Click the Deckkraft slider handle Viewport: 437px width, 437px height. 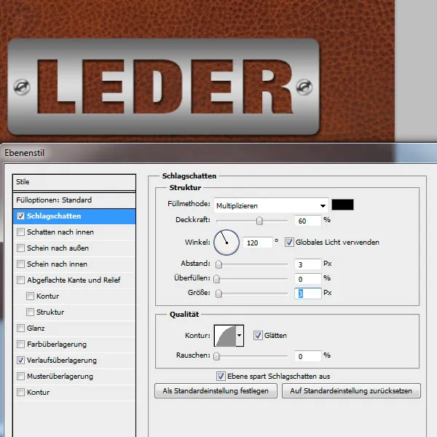click(x=259, y=221)
